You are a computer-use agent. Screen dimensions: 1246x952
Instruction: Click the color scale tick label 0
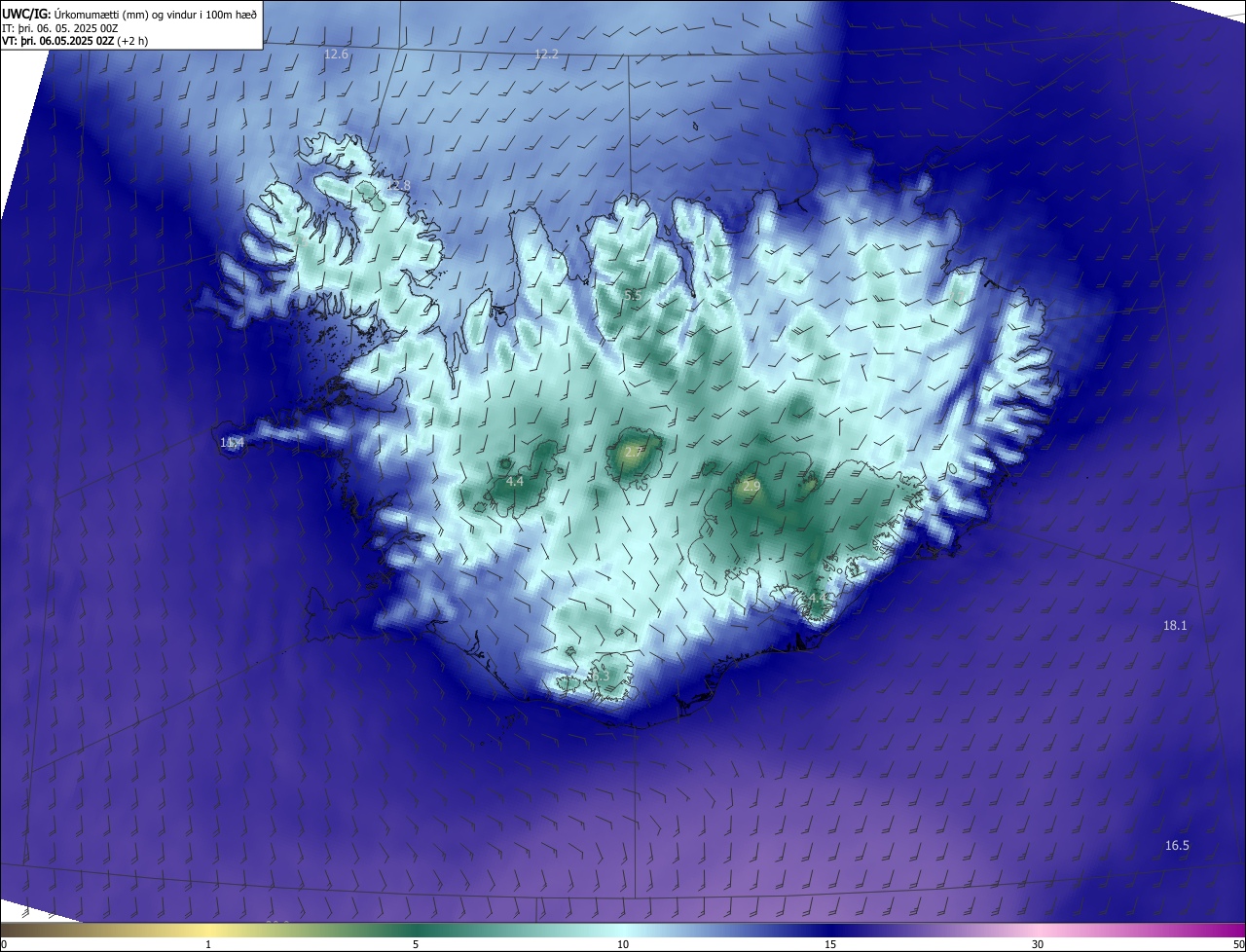coord(4,945)
